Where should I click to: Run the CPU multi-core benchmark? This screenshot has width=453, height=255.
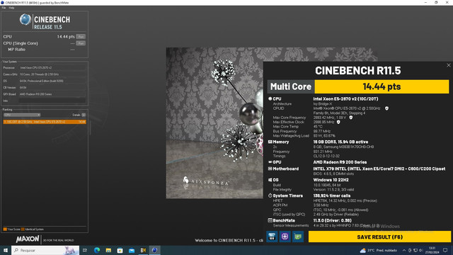coord(81,37)
